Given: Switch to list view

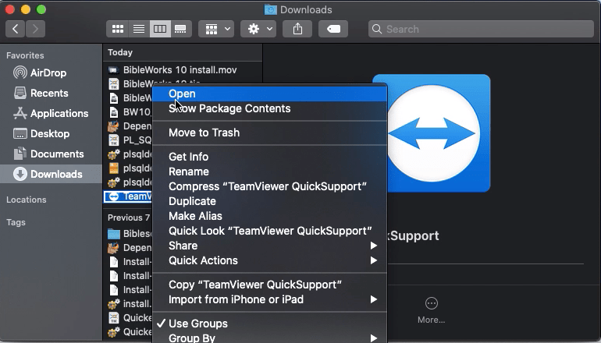Looking at the screenshot, I should pyautogui.click(x=139, y=29).
